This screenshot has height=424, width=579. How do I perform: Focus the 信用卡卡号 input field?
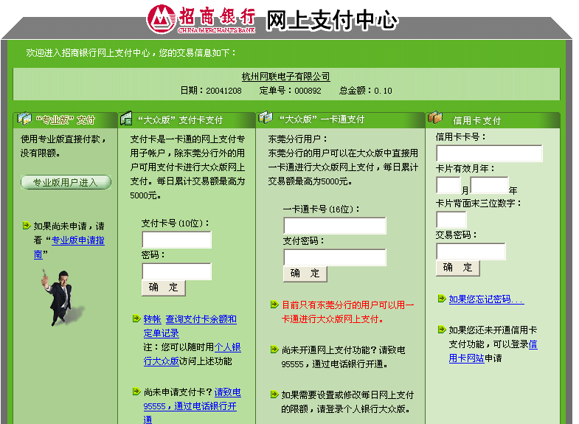[489, 153]
